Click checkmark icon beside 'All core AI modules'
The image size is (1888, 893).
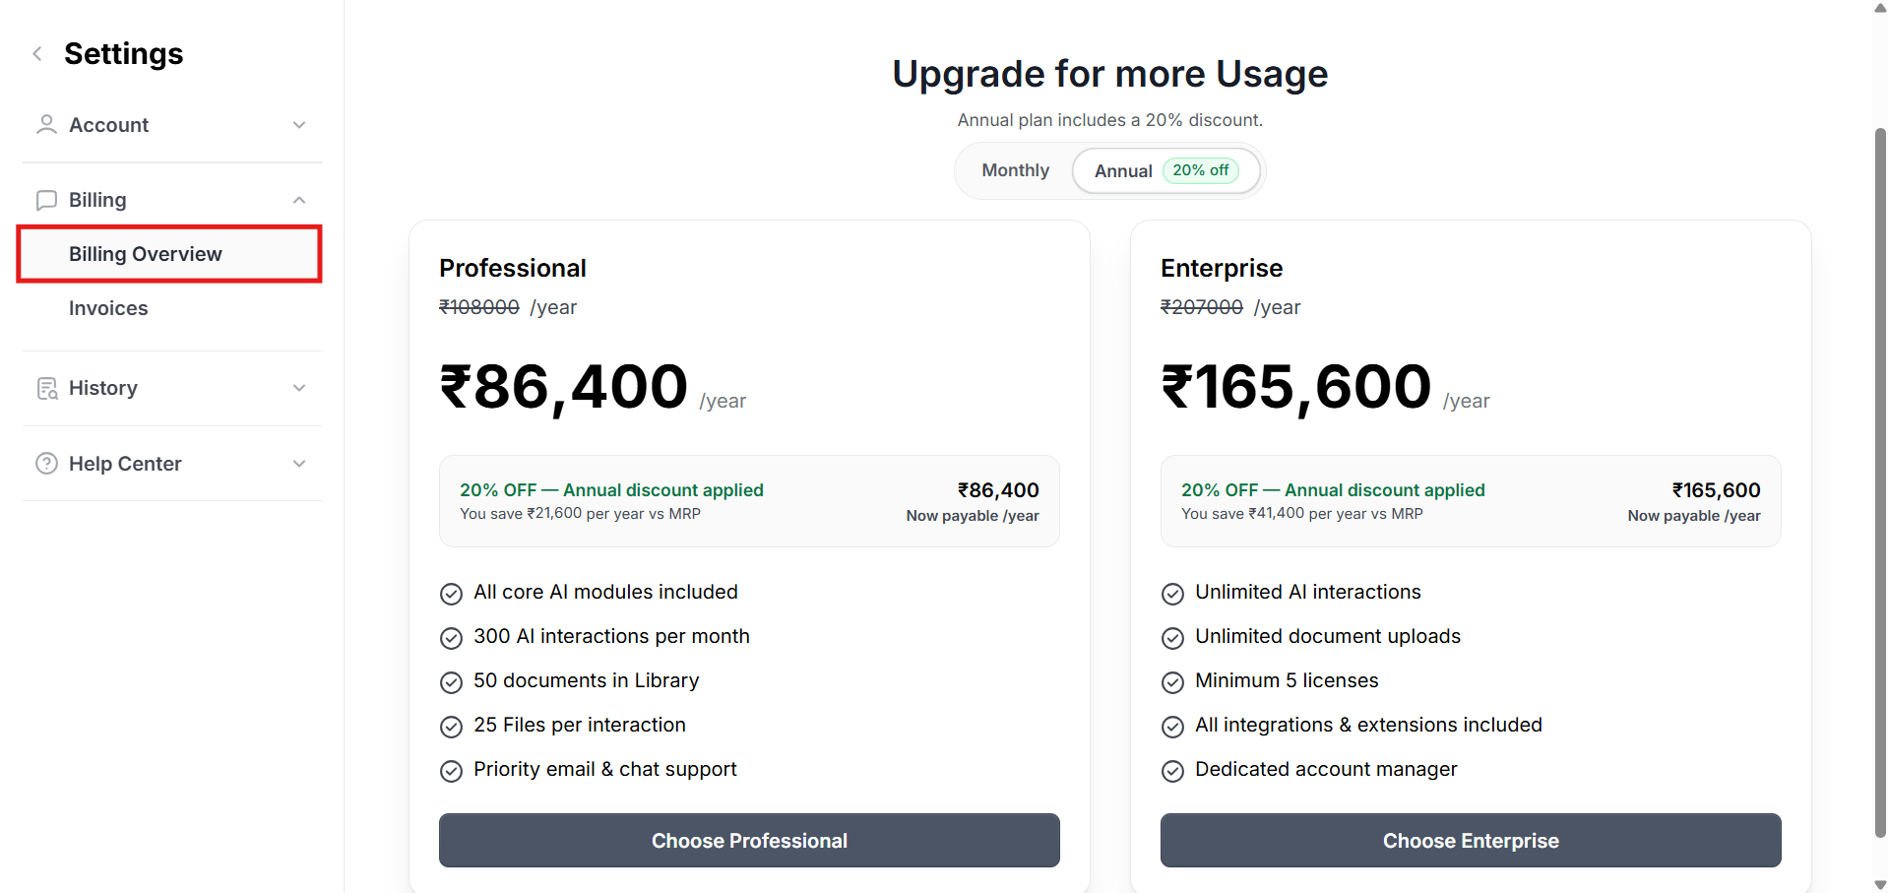451,594
